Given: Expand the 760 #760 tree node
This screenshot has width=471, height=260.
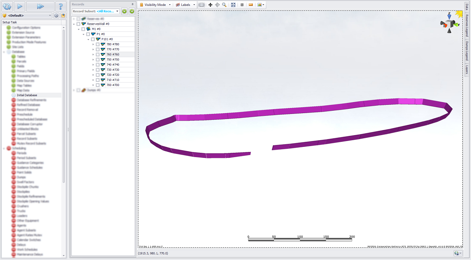Looking at the screenshot, I should click(x=93, y=55).
